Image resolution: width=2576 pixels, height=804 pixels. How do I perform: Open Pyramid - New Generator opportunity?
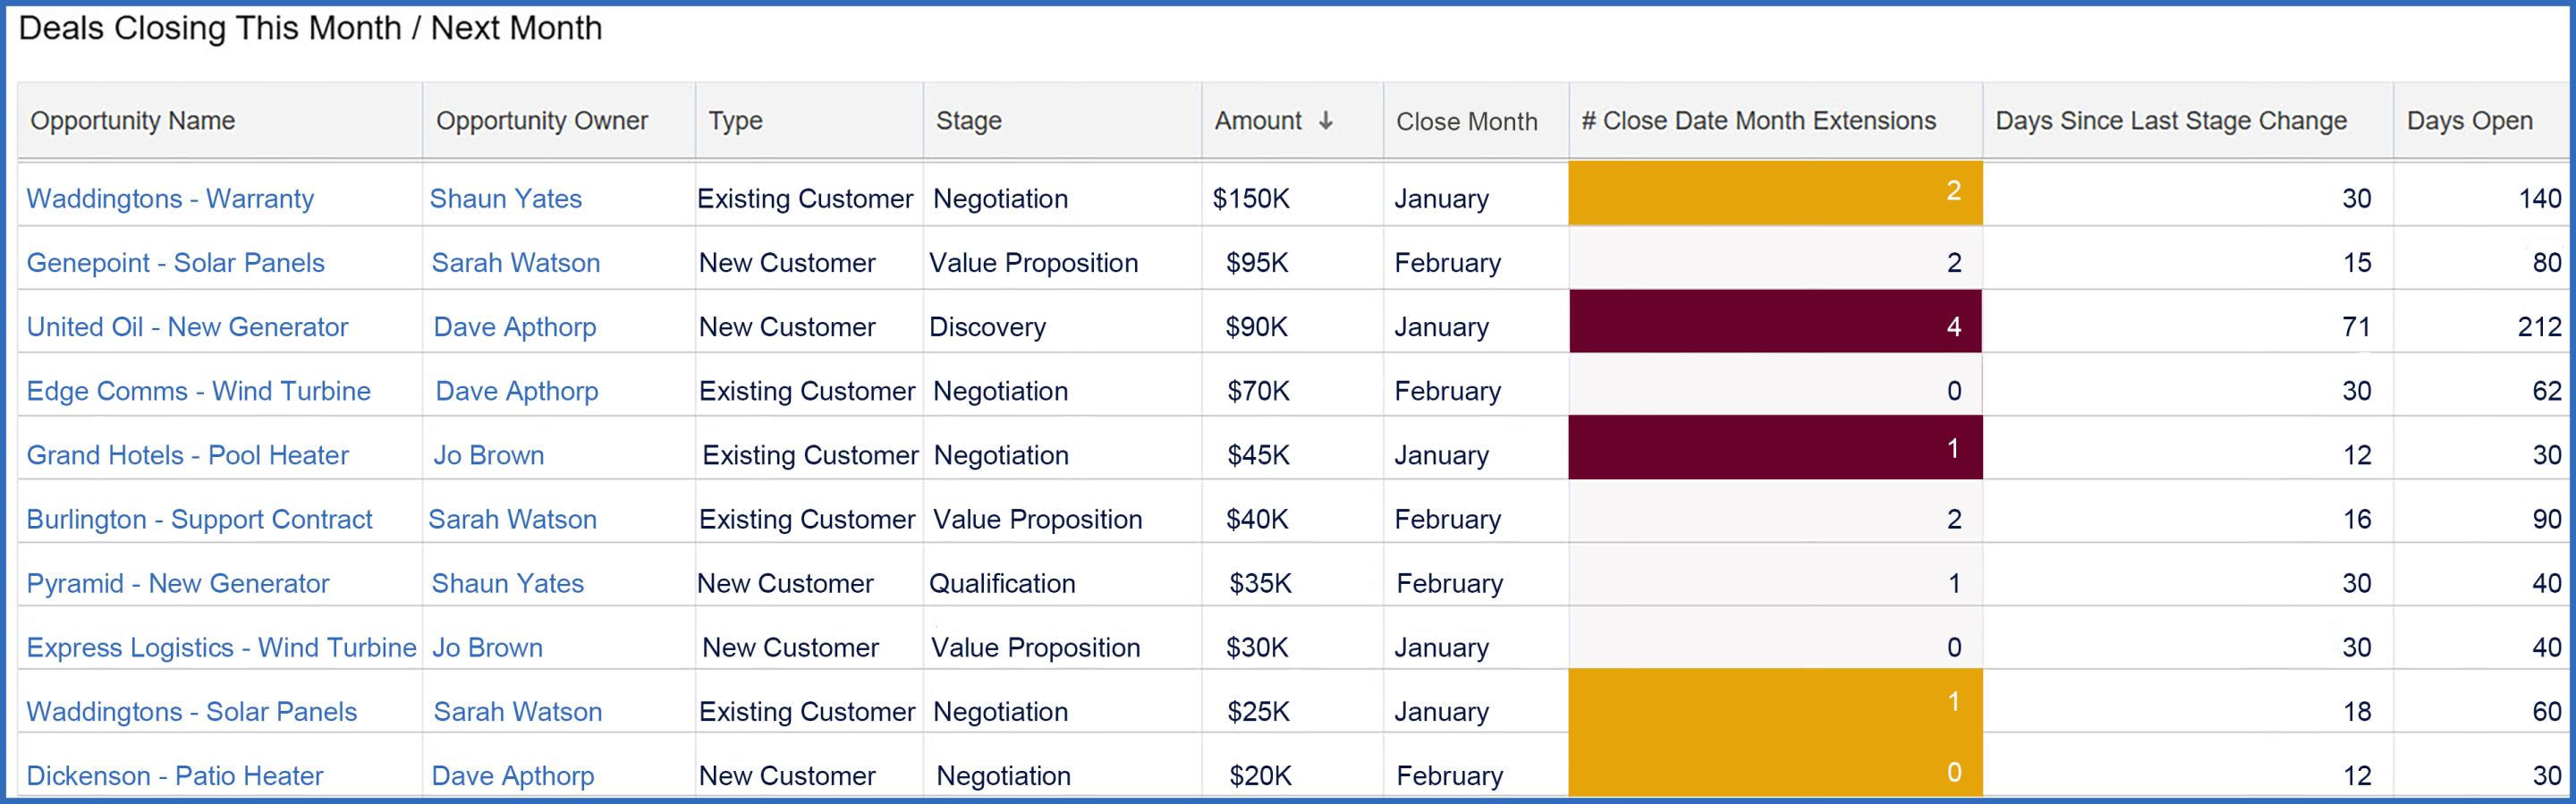[x=177, y=583]
